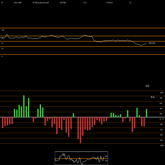Click the '(5,5' header text

click(x=85, y=3)
